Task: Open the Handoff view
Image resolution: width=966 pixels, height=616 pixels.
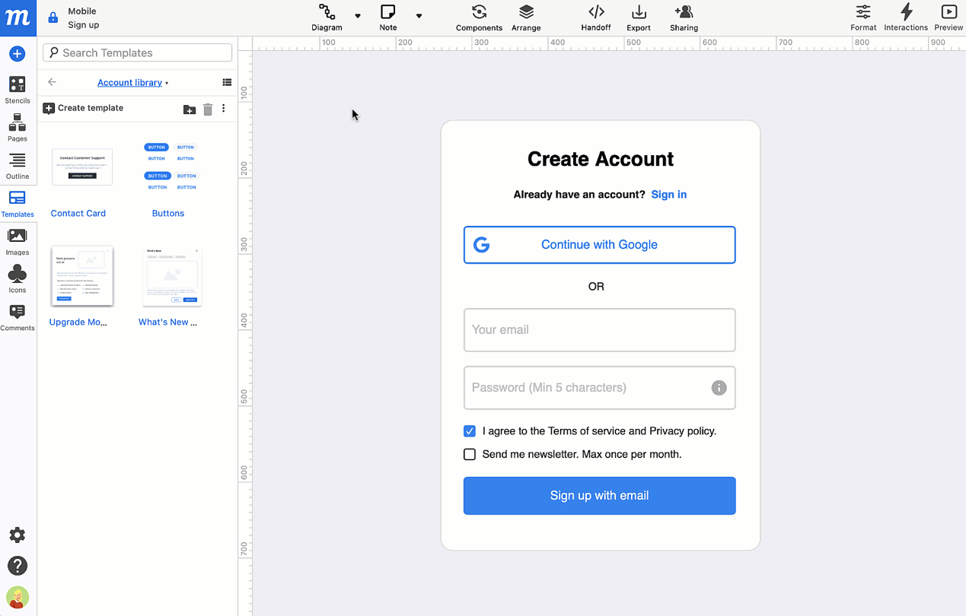Action: (x=595, y=17)
